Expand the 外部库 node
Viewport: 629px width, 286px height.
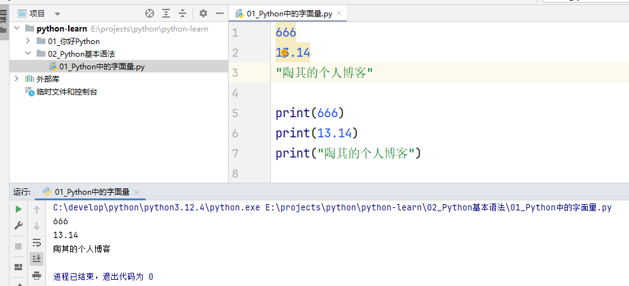17,79
